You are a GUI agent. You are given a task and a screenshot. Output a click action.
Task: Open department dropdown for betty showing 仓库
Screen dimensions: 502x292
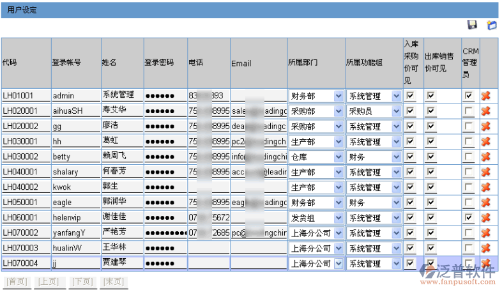pos(338,157)
